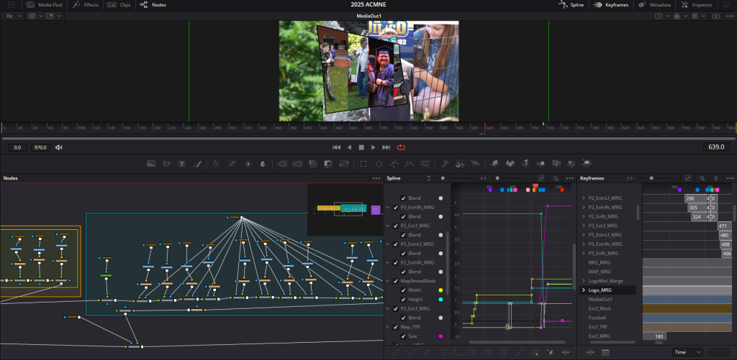737x360 pixels.
Task: Click the current frame field showing 639.0
Action: tap(716, 147)
